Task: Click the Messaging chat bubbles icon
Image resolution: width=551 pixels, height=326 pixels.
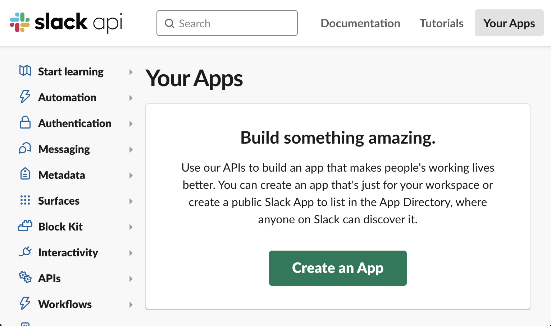Action: click(x=25, y=148)
